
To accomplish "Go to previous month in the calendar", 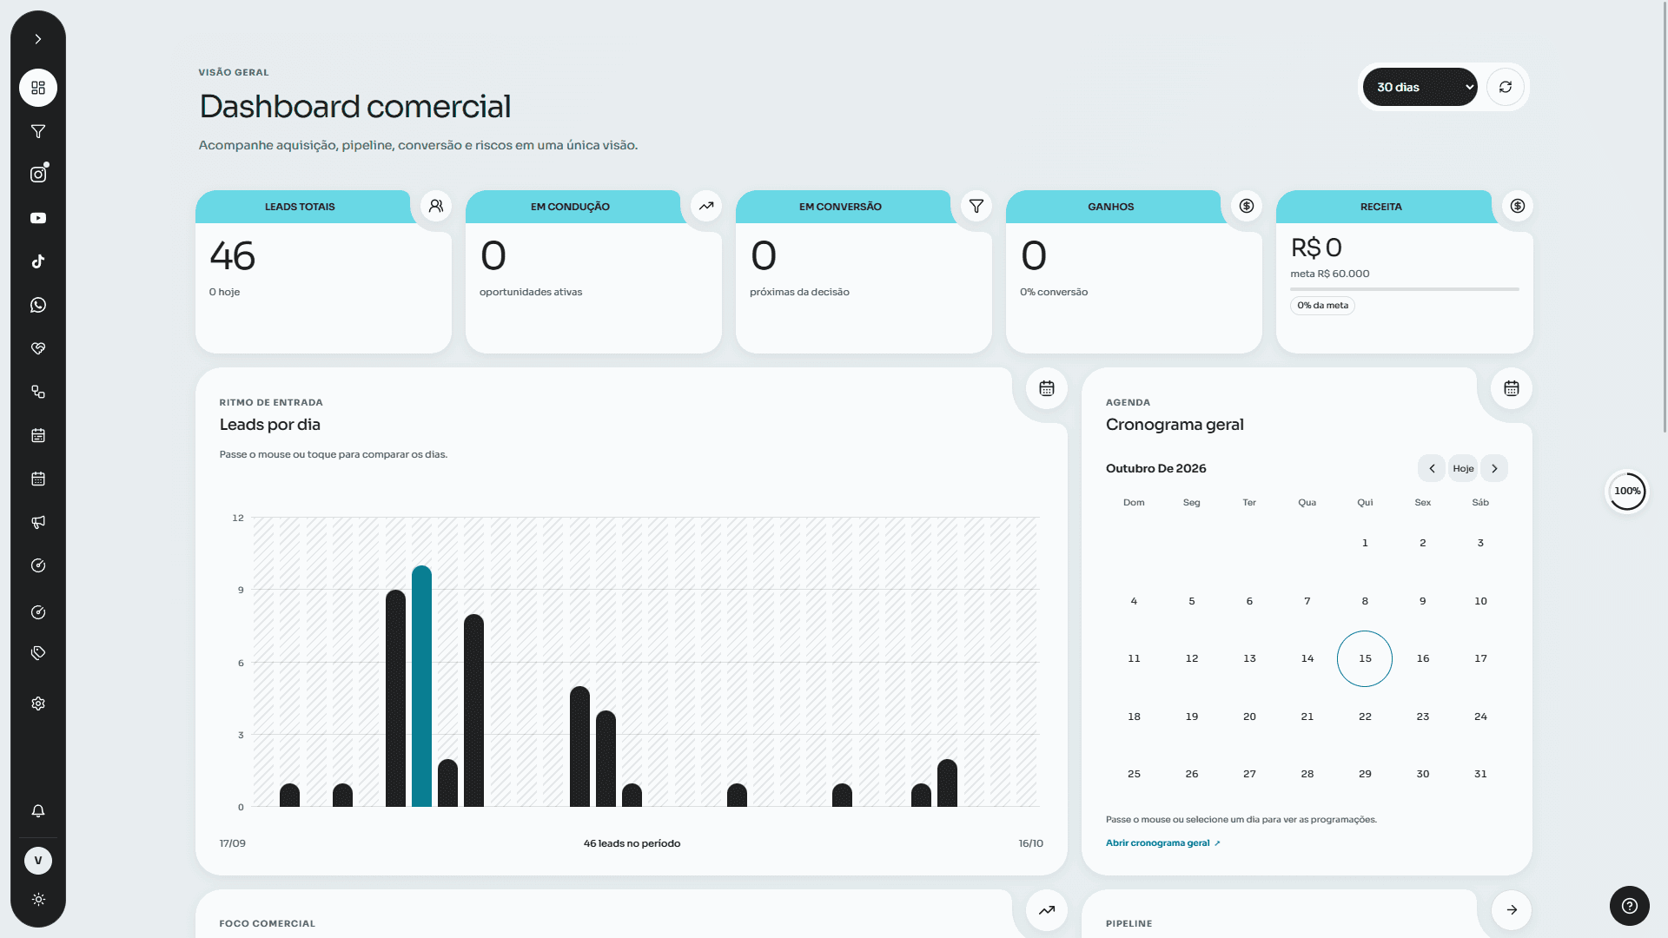I will point(1432,468).
